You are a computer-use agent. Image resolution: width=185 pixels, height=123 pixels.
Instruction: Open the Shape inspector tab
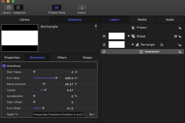click(x=87, y=58)
